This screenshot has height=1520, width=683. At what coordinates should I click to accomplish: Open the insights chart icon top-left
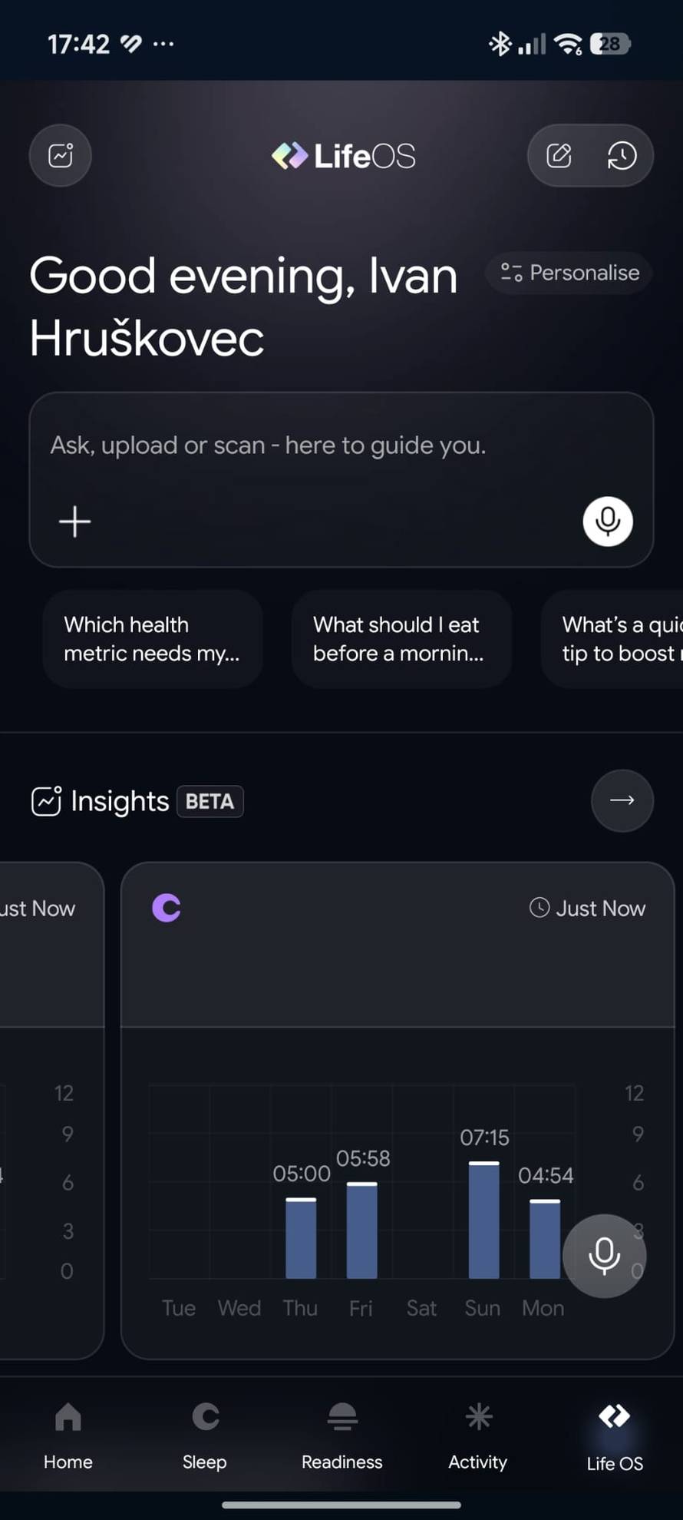61,156
